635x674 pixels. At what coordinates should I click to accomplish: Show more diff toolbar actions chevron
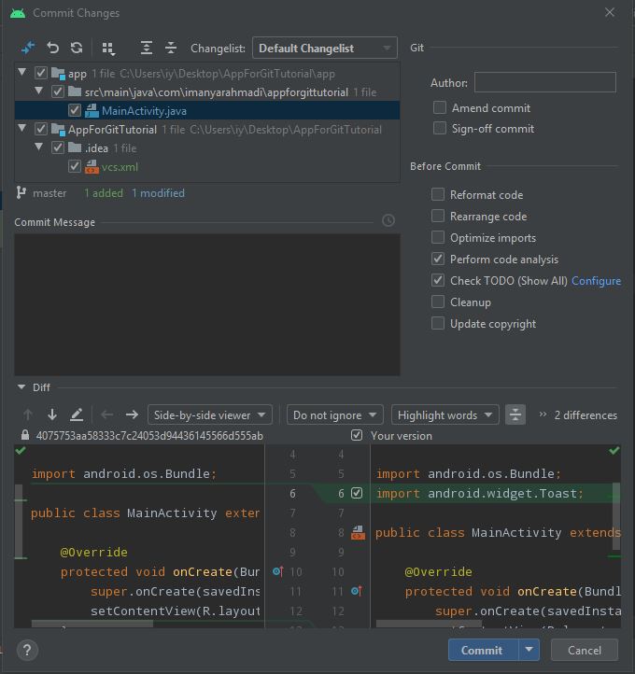pyautogui.click(x=543, y=414)
